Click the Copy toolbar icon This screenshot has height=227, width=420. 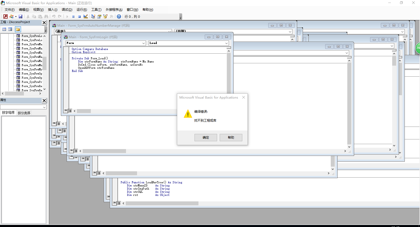(34, 16)
